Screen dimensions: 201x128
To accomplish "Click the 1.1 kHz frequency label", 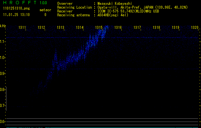I will coord(2,42).
